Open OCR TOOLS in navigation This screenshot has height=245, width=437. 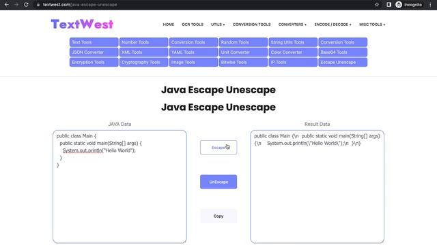[x=193, y=24]
